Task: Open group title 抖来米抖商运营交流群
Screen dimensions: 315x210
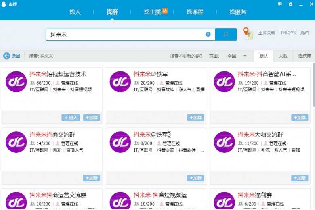Action: (58, 195)
